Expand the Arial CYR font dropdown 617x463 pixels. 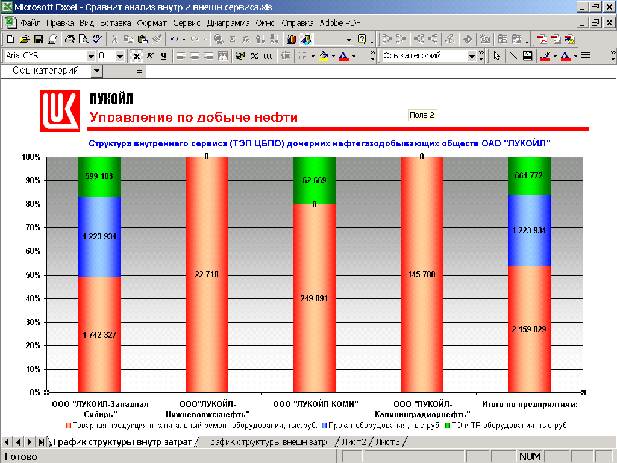point(91,56)
